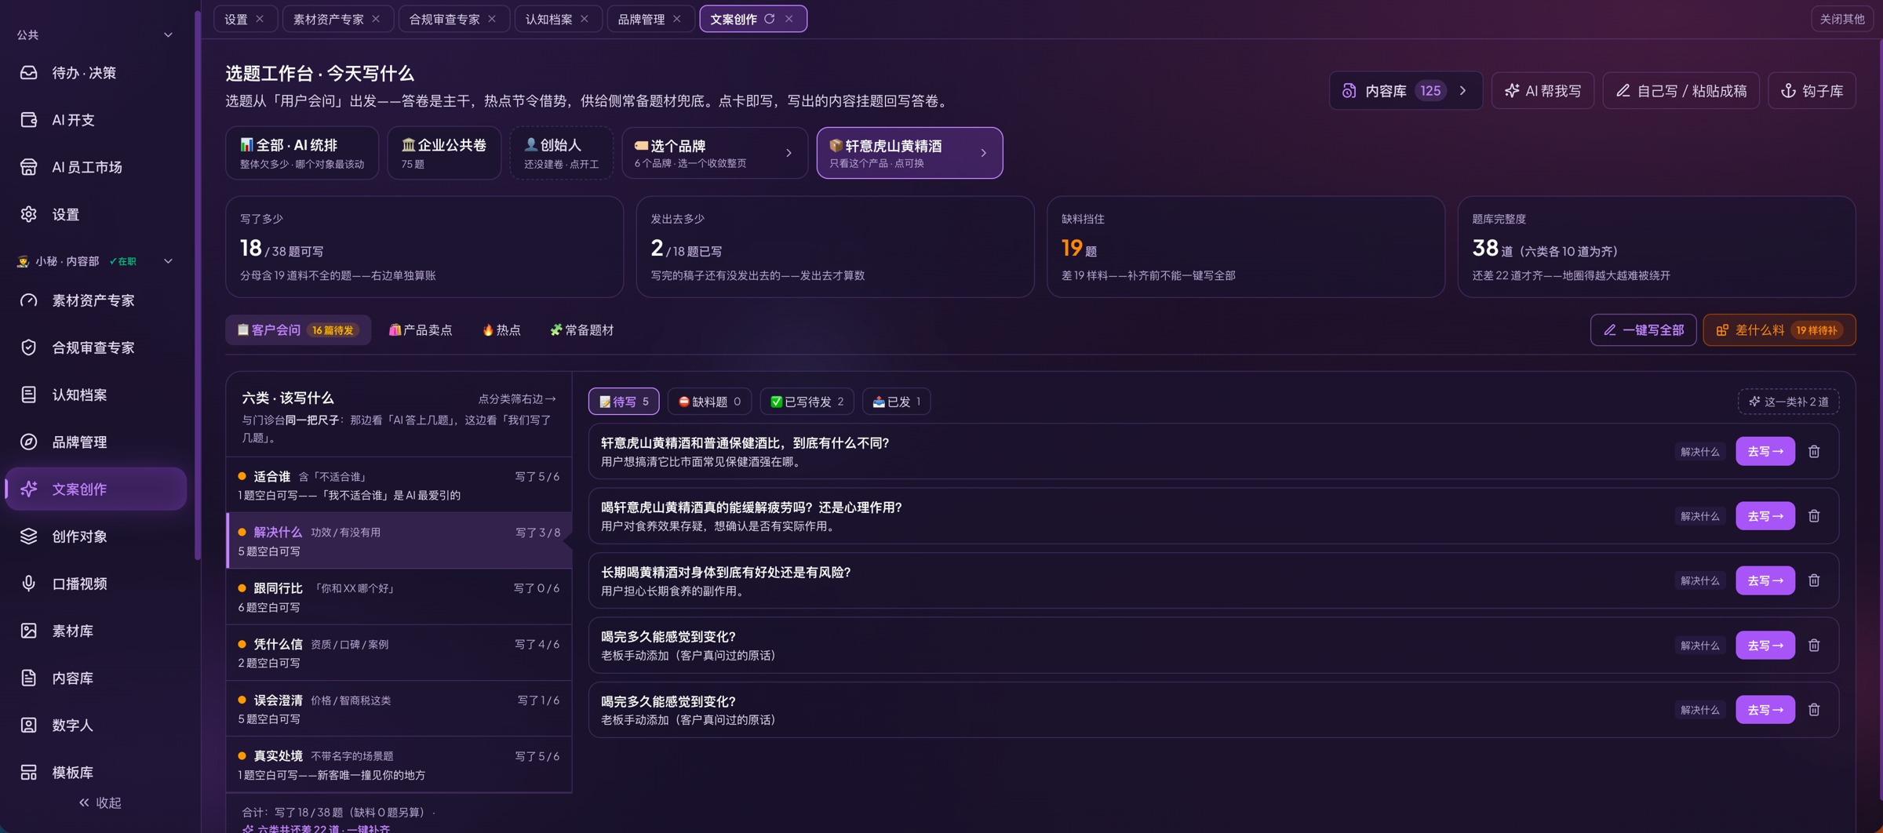Open 口播视频 microphone icon

[29, 584]
